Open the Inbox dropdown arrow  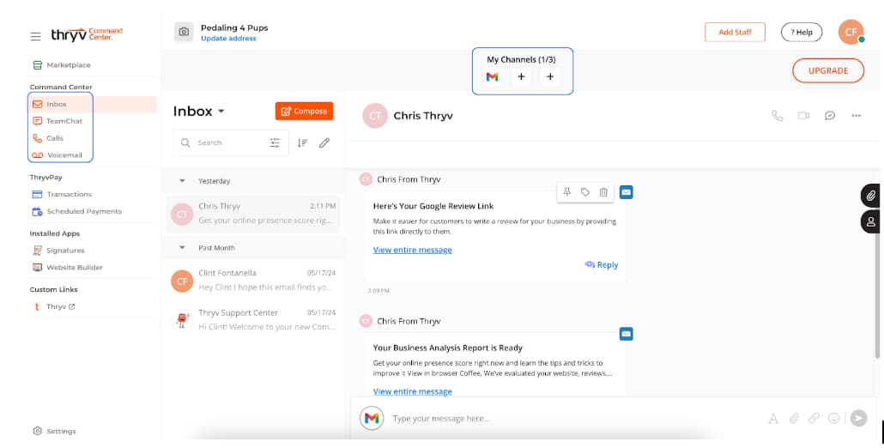(221, 112)
